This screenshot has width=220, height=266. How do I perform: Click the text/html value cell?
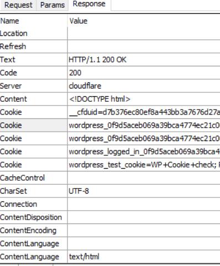pyautogui.click(x=144, y=257)
